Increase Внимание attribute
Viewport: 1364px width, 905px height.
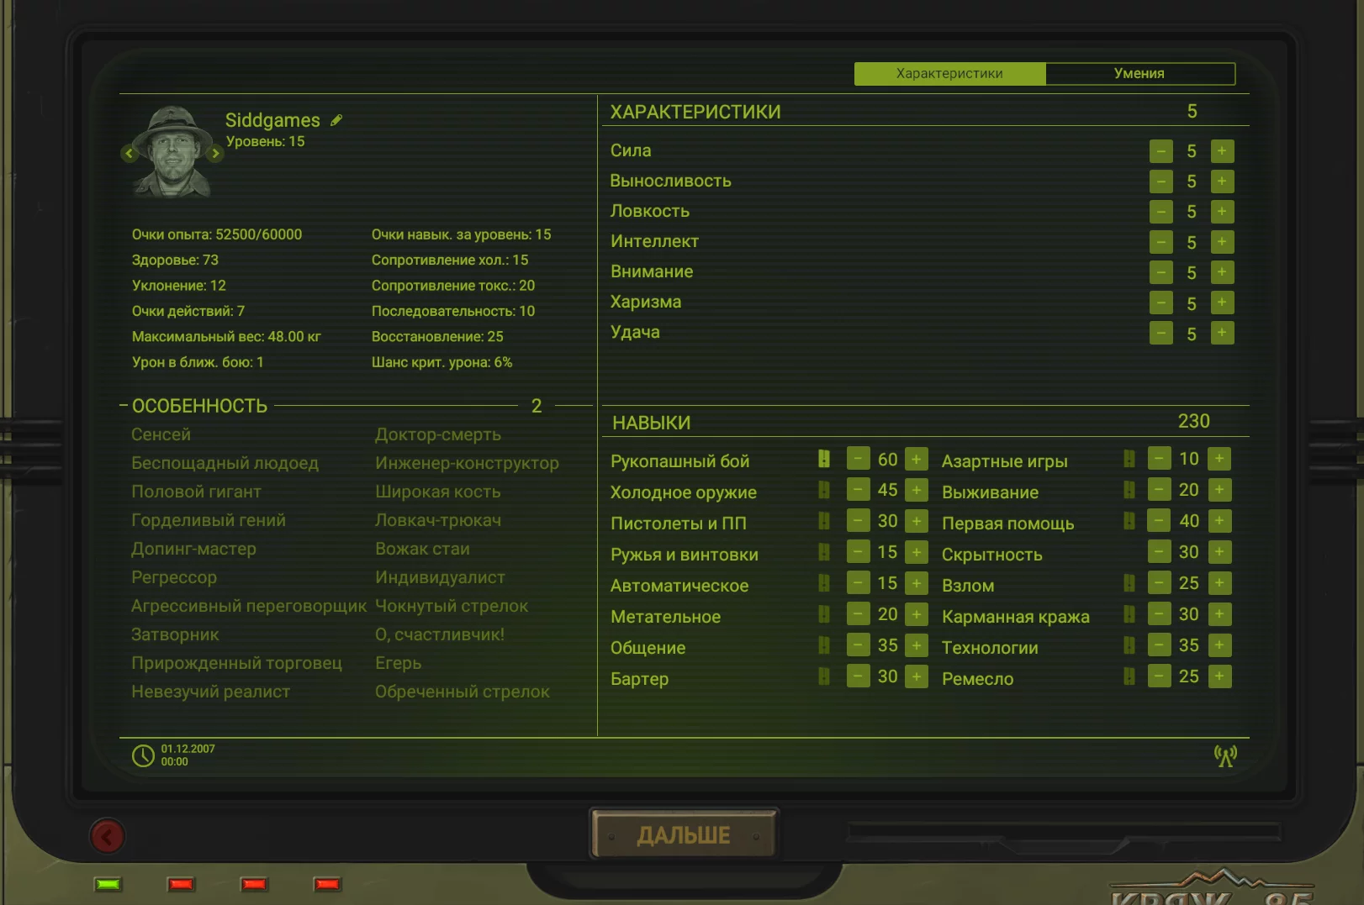1222,272
